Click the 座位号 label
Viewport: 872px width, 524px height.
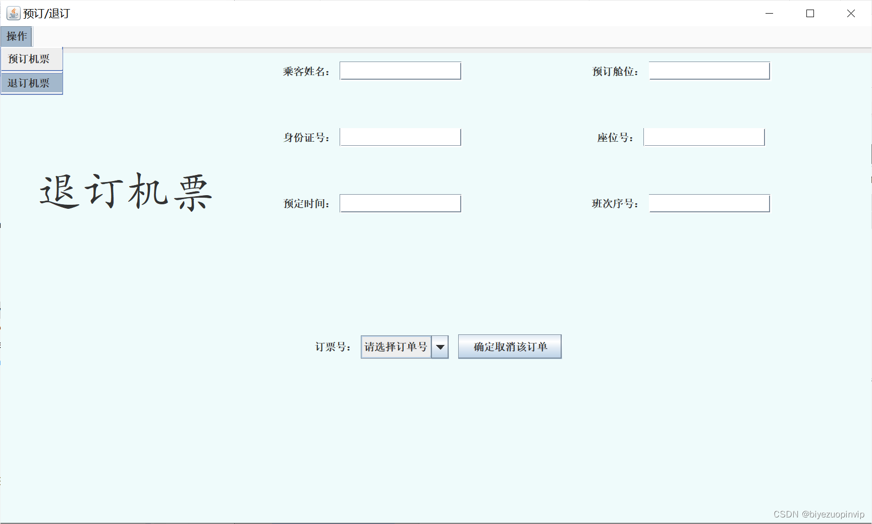(x=615, y=137)
